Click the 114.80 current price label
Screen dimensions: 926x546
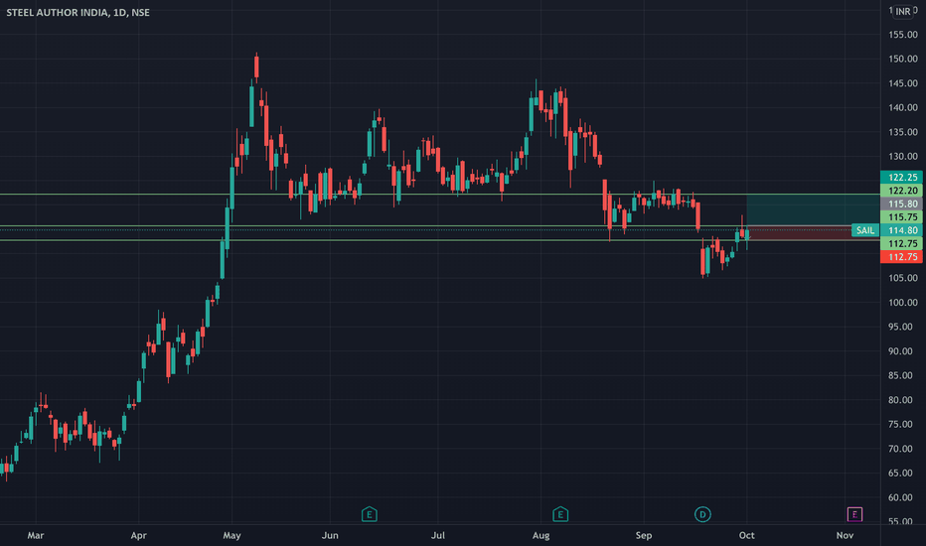click(x=901, y=230)
